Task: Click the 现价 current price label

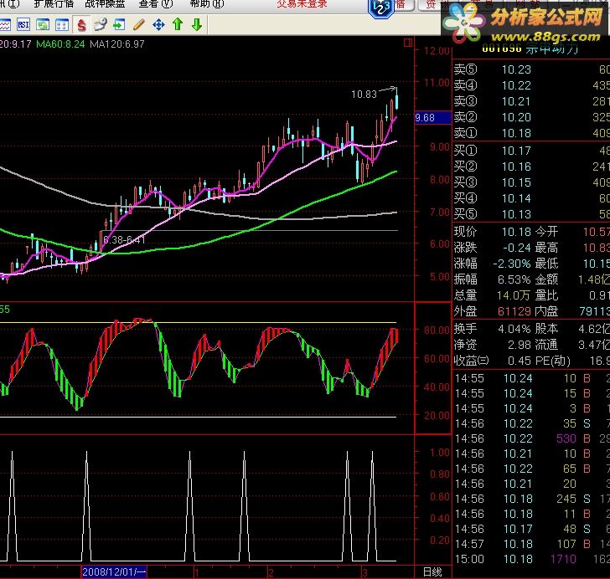Action: coord(465,232)
